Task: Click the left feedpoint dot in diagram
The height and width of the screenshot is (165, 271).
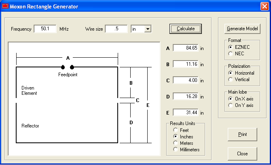Action: (x=63, y=67)
